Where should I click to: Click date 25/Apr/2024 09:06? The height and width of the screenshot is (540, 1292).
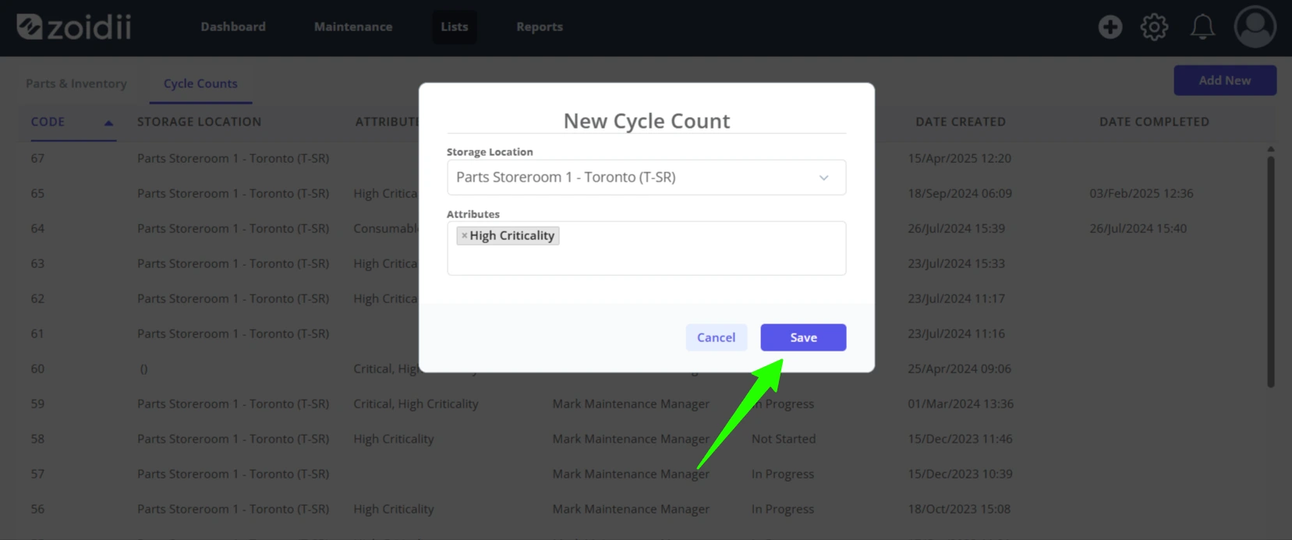pyautogui.click(x=959, y=369)
